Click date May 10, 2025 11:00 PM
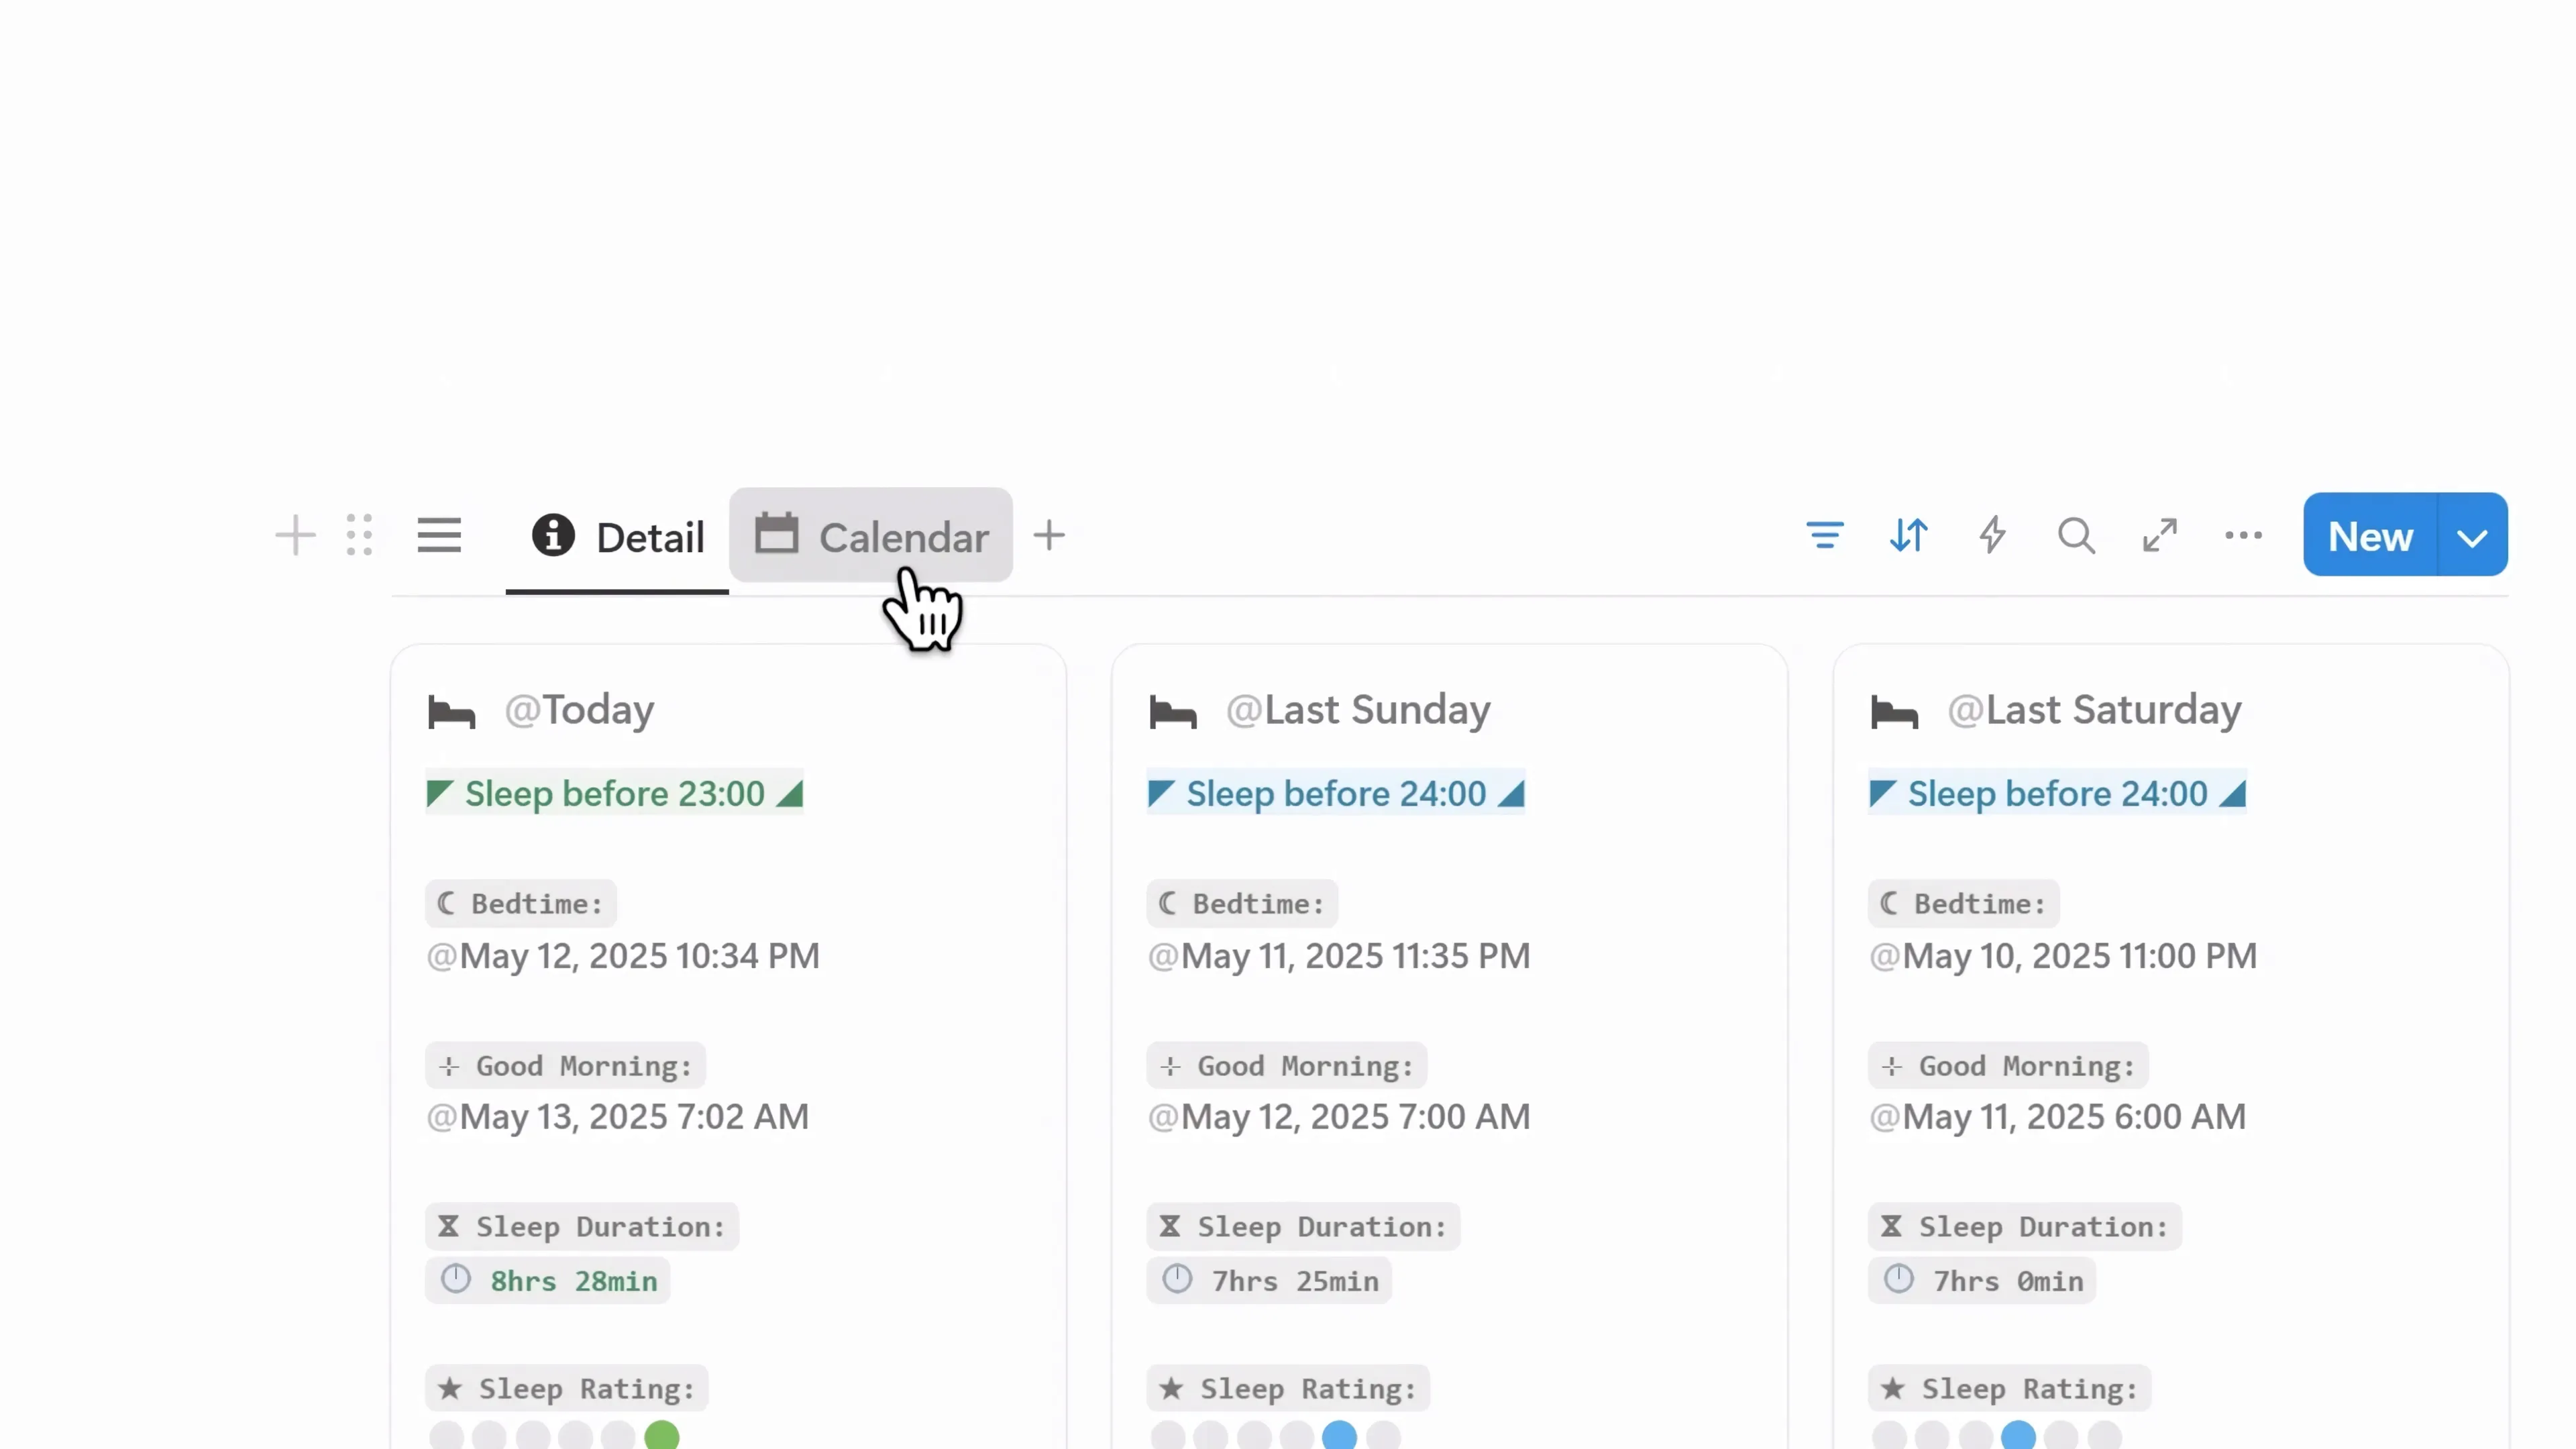This screenshot has height=1449, width=2576. coord(2063,956)
